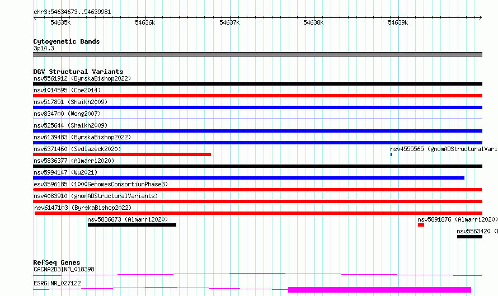498x296 pixels.
Task: Select variant label nsv6371460 (Sedlazeck2020)
Action: [x=77, y=149]
